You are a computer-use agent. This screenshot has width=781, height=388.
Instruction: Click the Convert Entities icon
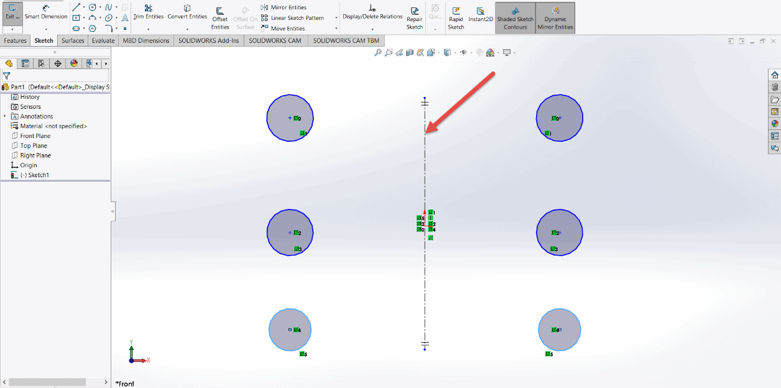tap(187, 12)
